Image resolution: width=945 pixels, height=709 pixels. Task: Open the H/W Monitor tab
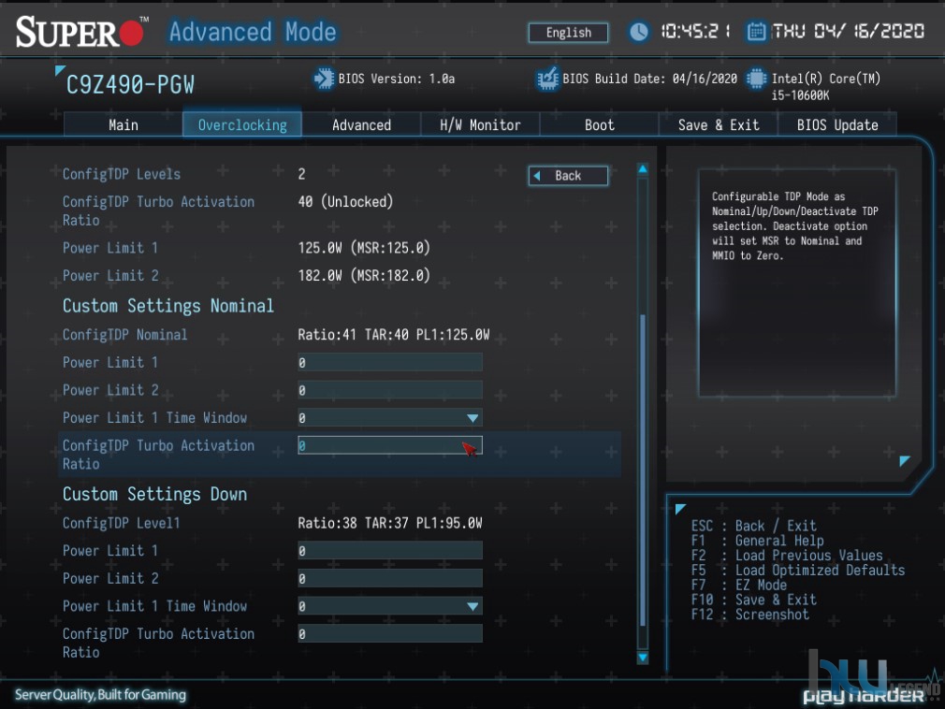pos(480,124)
